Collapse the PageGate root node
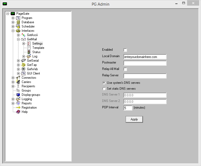The height and width of the screenshot is (166, 201). coord(8,14)
